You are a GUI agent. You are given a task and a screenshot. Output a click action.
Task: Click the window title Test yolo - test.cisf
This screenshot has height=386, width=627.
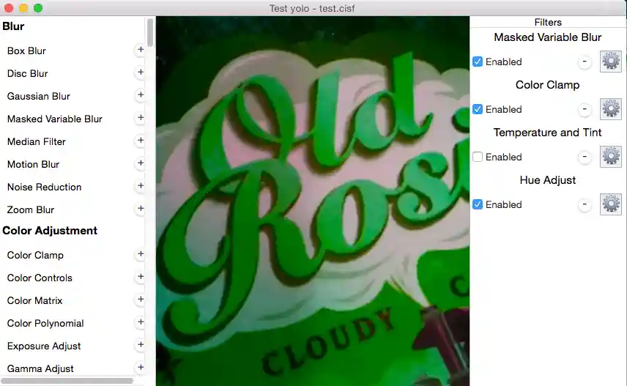click(x=312, y=8)
